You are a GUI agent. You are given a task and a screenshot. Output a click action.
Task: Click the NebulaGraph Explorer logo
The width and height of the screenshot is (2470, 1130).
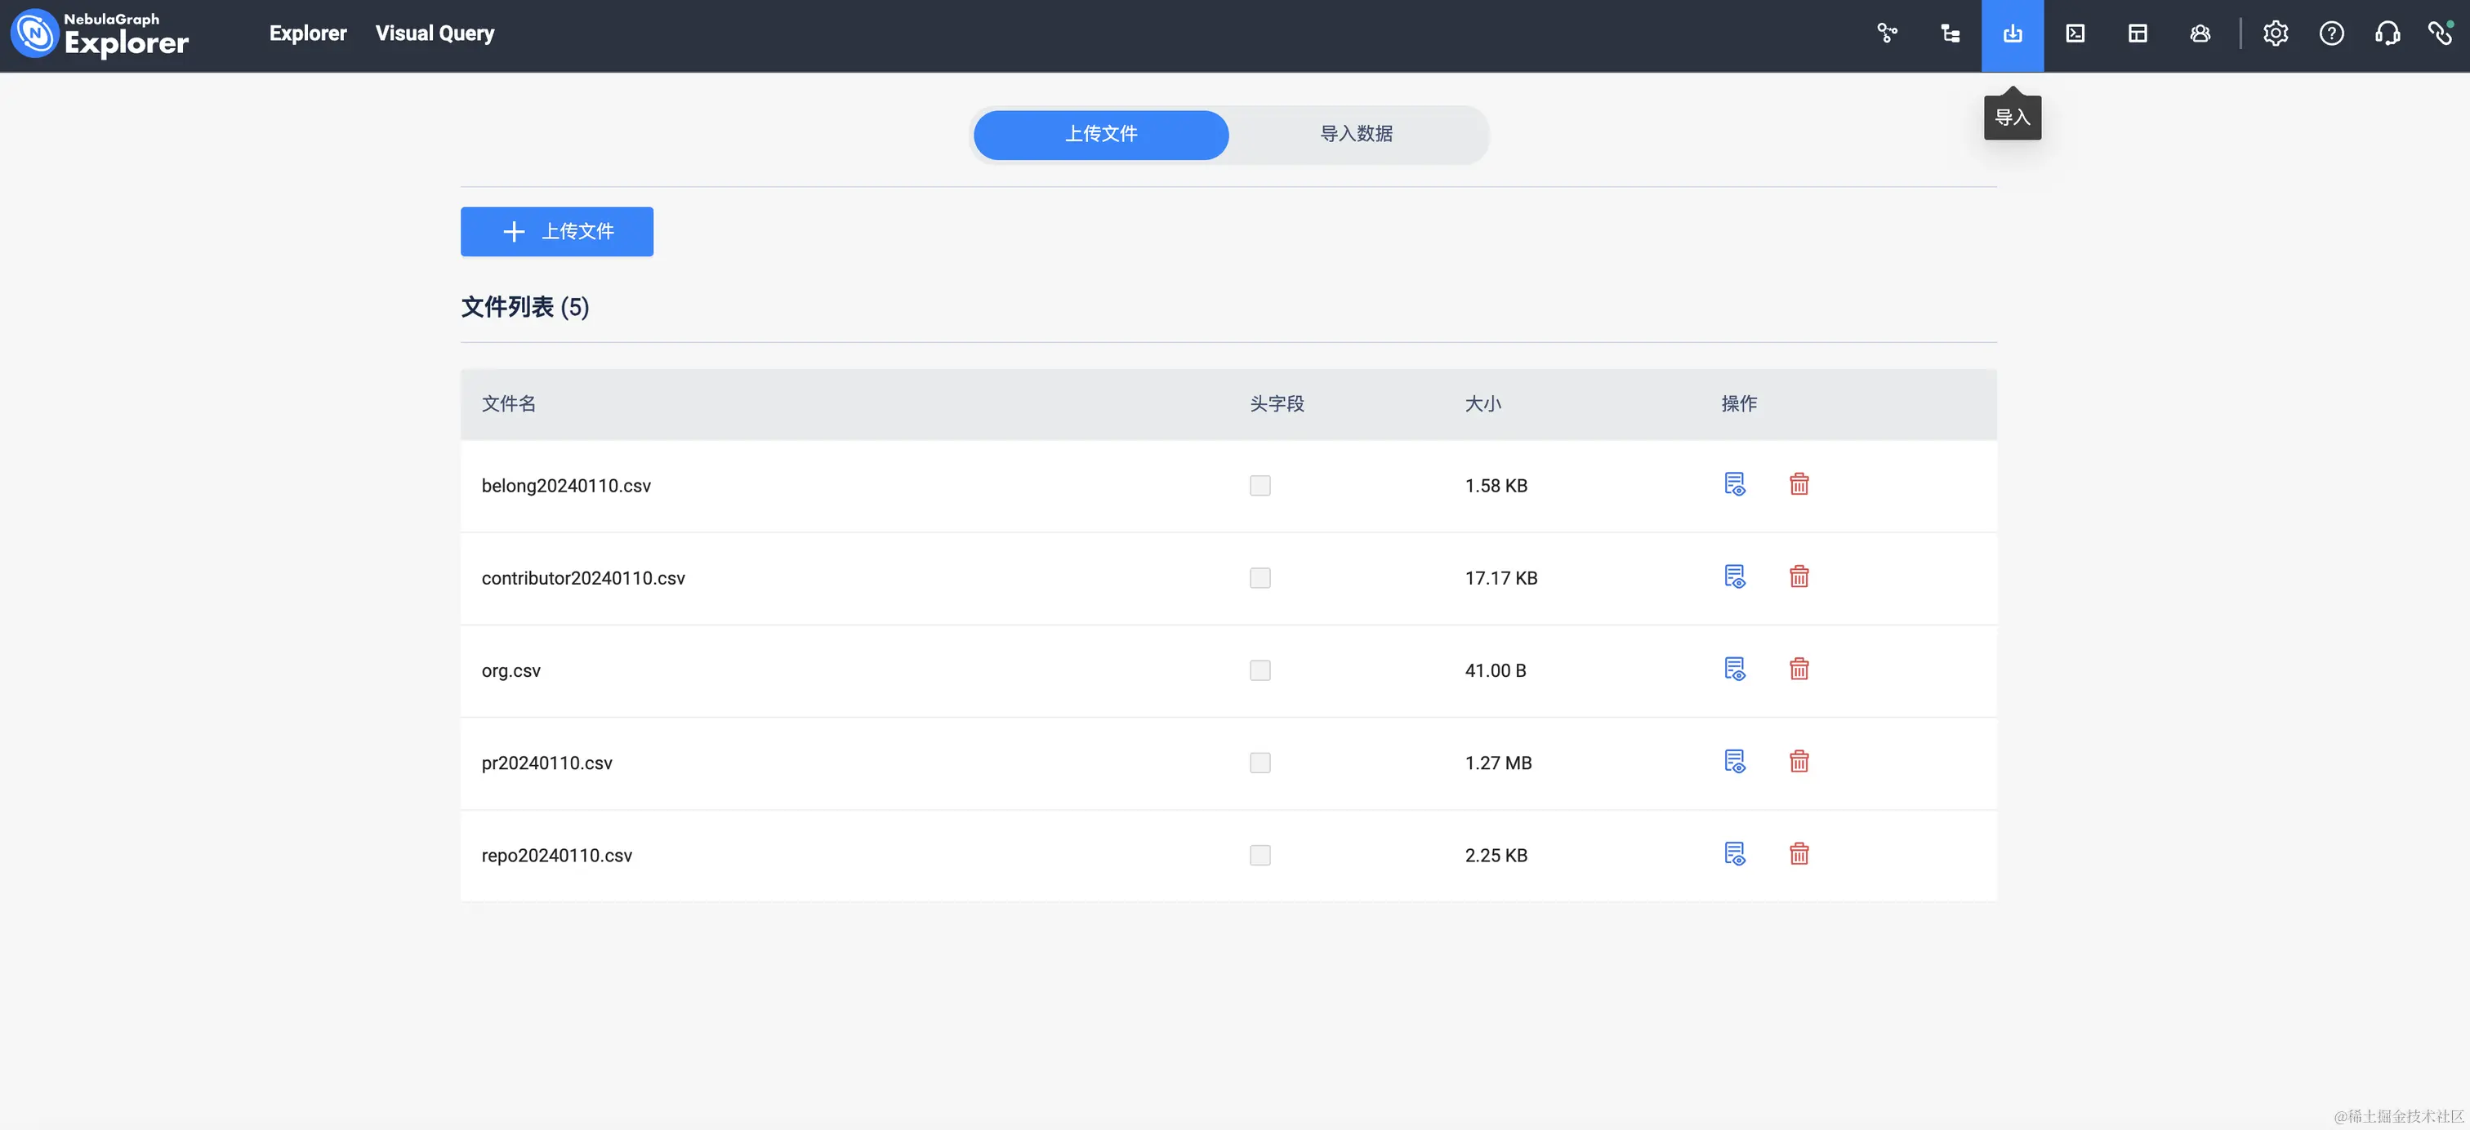100,33
